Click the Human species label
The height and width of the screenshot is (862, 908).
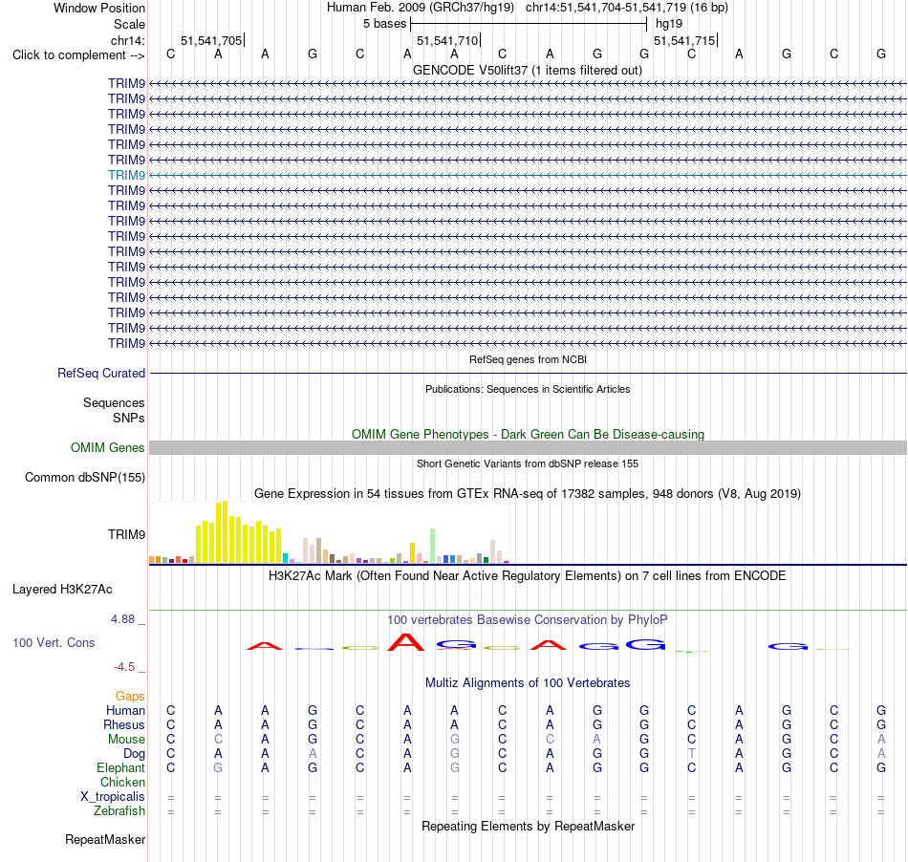(125, 710)
